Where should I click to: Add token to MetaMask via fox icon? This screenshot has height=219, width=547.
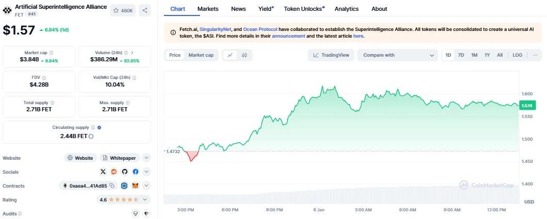(x=135, y=186)
